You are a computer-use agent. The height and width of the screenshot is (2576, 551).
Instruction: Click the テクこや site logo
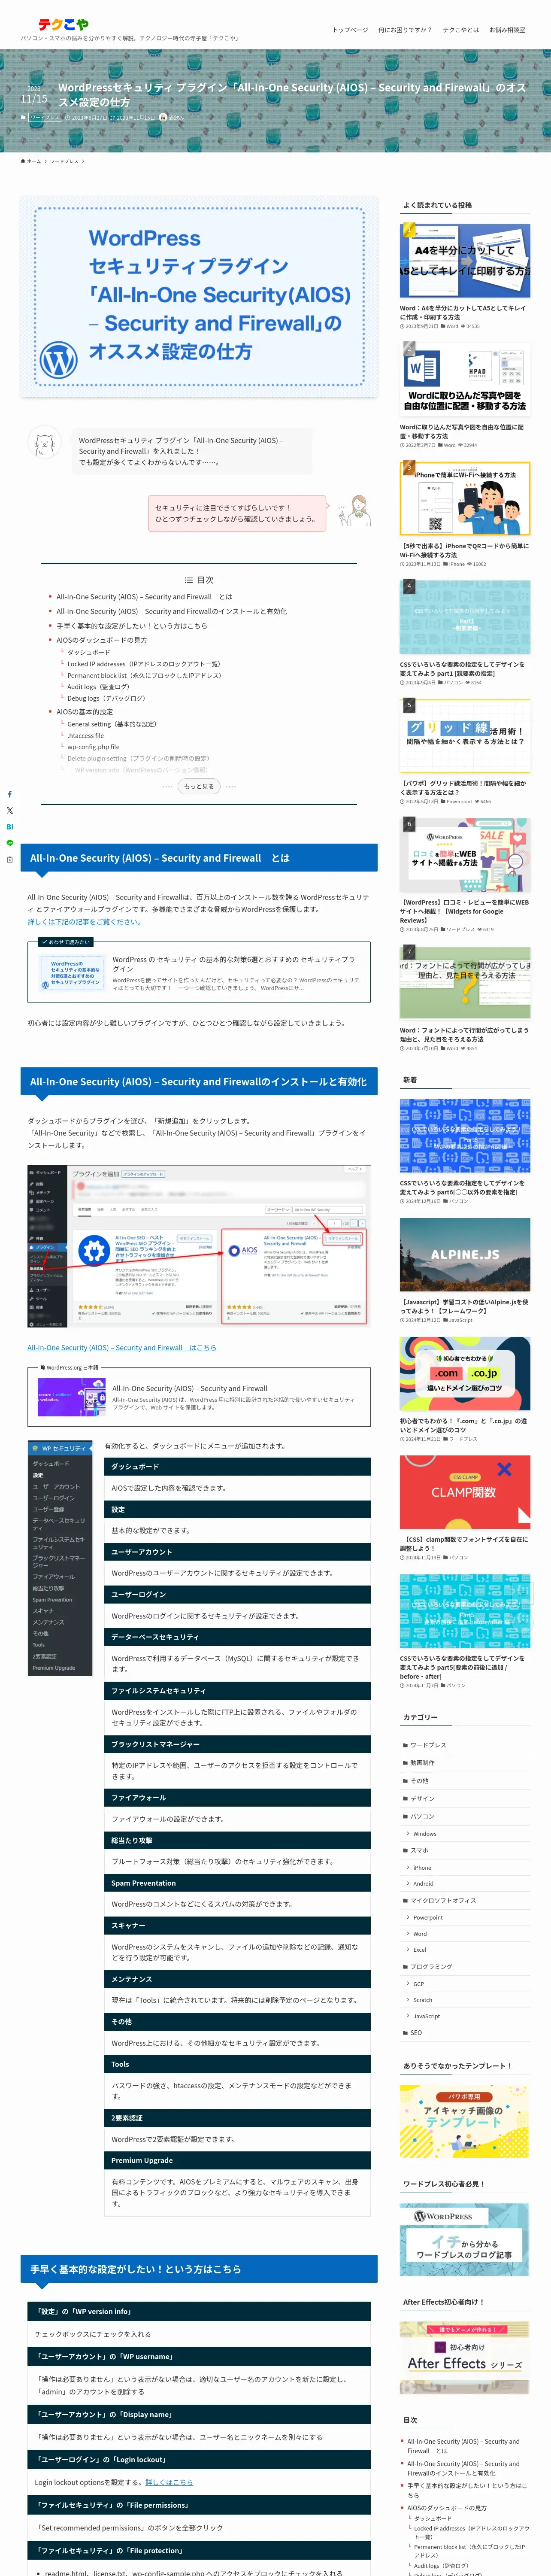[x=63, y=24]
